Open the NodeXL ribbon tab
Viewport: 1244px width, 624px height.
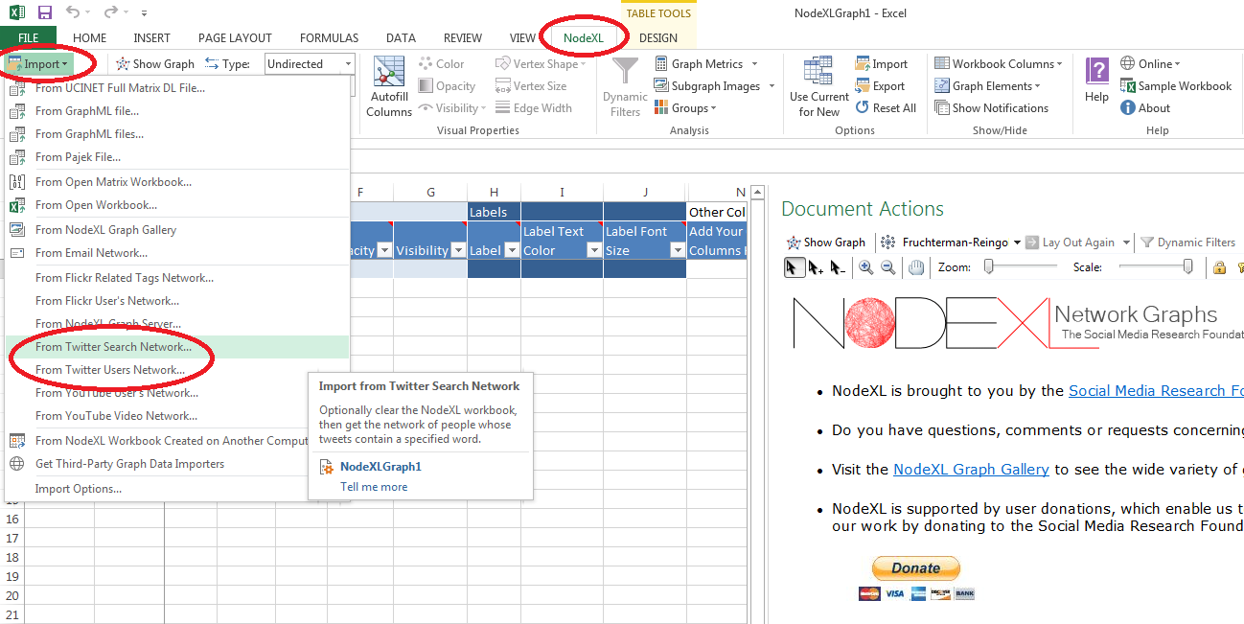[584, 38]
